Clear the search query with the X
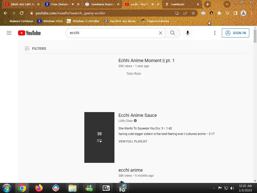Viewport: 257px width, 193px height. click(161, 33)
